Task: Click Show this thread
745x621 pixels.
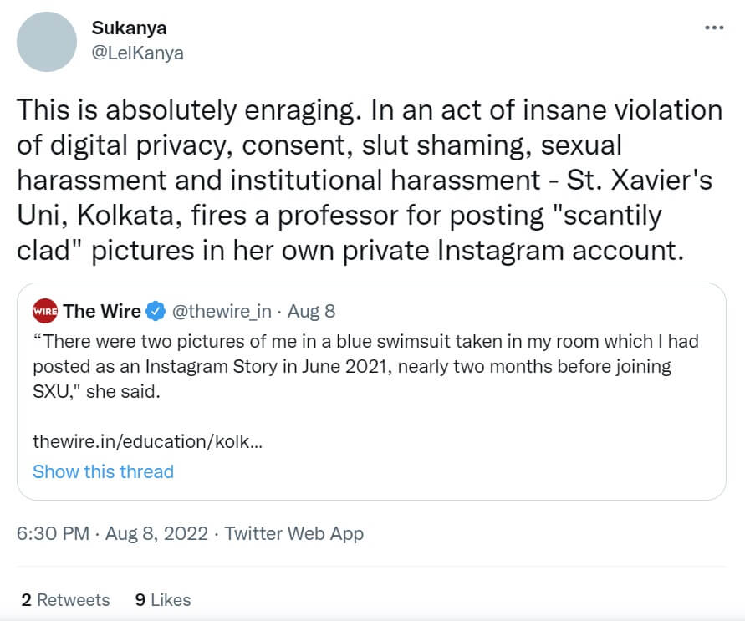Action: 103,471
